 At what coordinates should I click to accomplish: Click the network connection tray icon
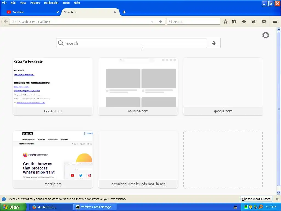tap(255, 207)
